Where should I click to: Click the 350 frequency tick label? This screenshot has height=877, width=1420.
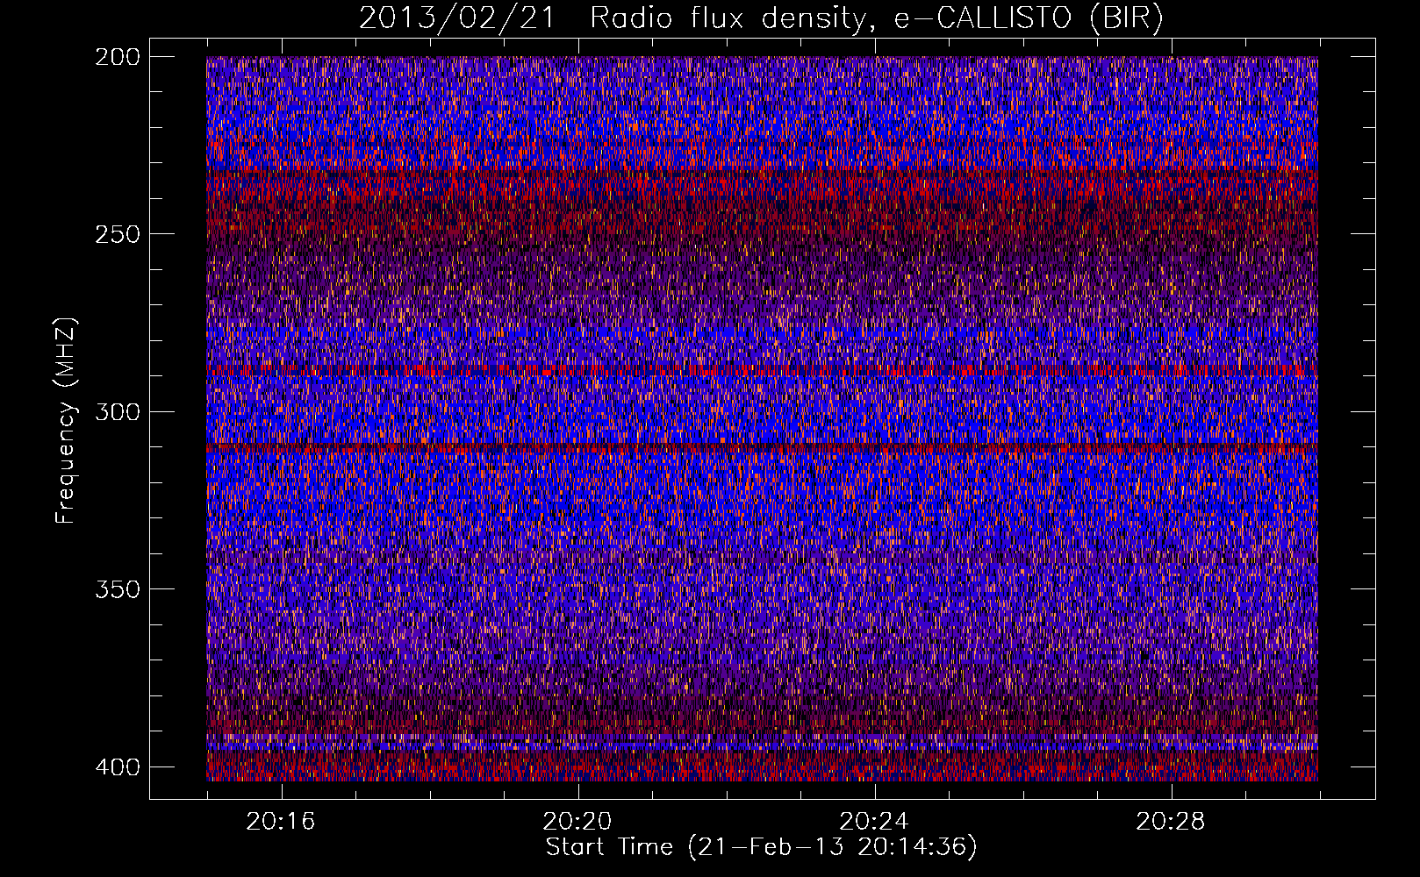(x=117, y=588)
